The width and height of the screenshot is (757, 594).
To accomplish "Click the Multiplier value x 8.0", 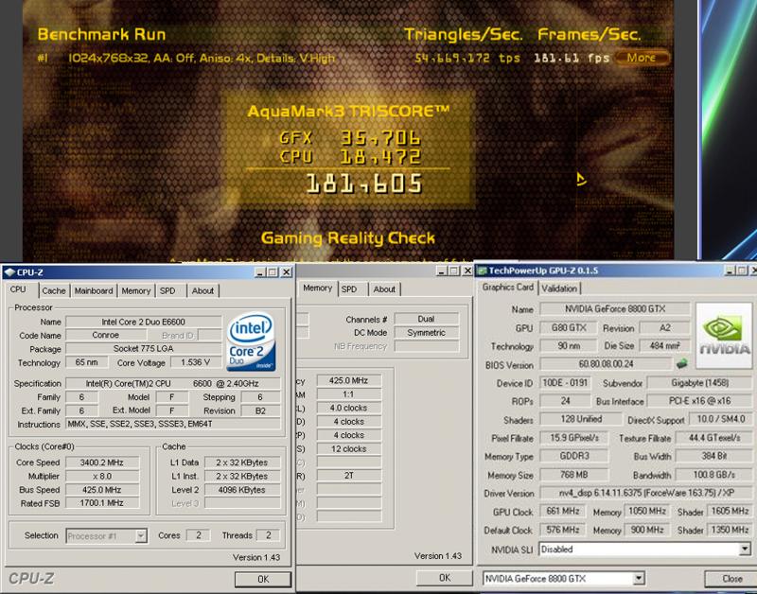I will (x=102, y=476).
